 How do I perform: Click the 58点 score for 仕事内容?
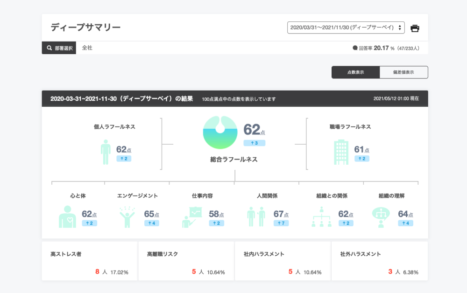tap(217, 214)
